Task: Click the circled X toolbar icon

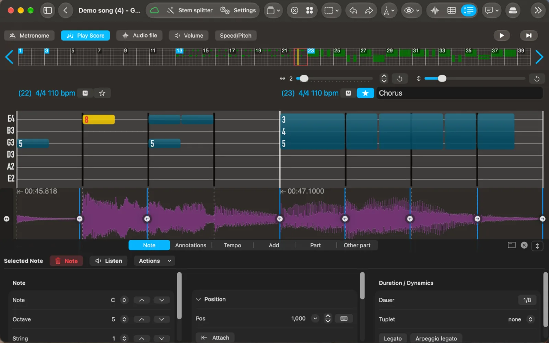Action: (294, 10)
